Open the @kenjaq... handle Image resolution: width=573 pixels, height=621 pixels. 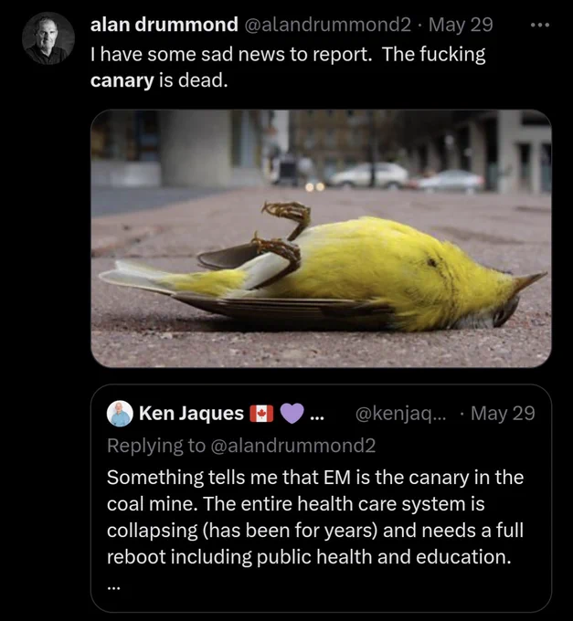pos(400,414)
